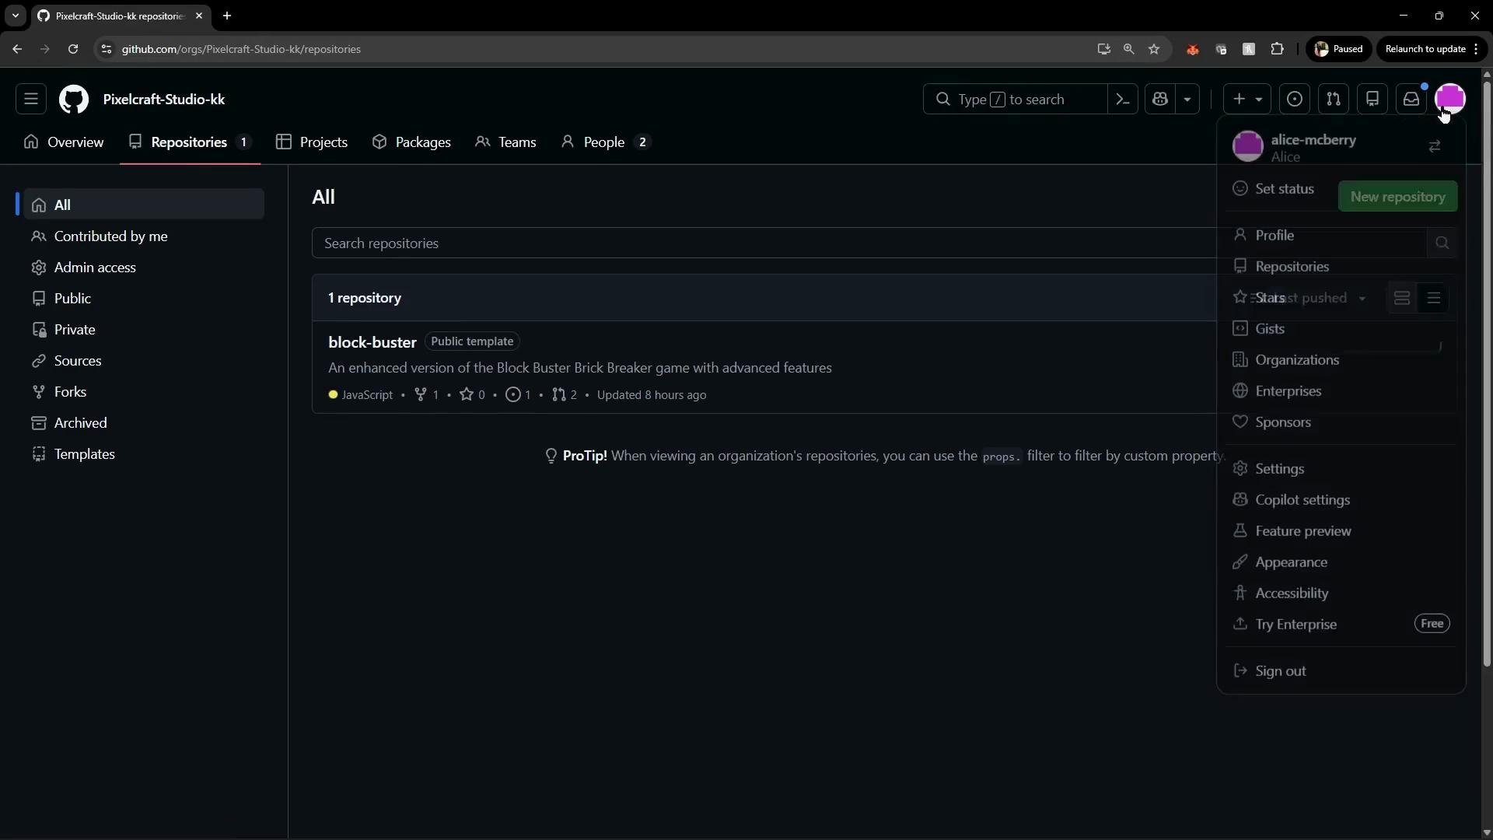Viewport: 1493px width, 840px height.
Task: Switch to the Packages tab
Action: point(411,142)
